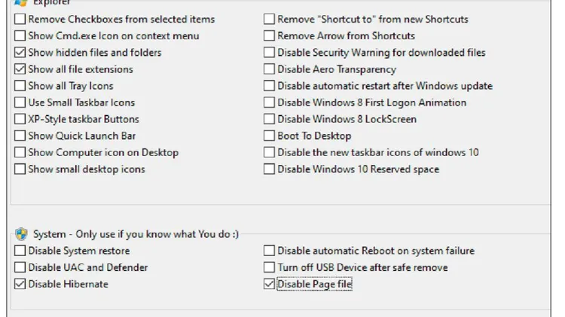This screenshot has width=565, height=317.
Task: Enable Show all Tray Icons
Action: click(20, 86)
